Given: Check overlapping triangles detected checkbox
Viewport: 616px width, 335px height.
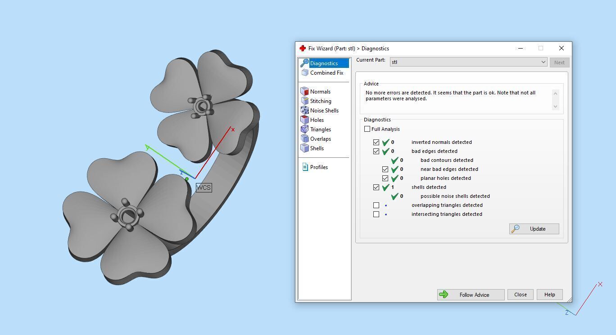Looking at the screenshot, I should coord(376,205).
